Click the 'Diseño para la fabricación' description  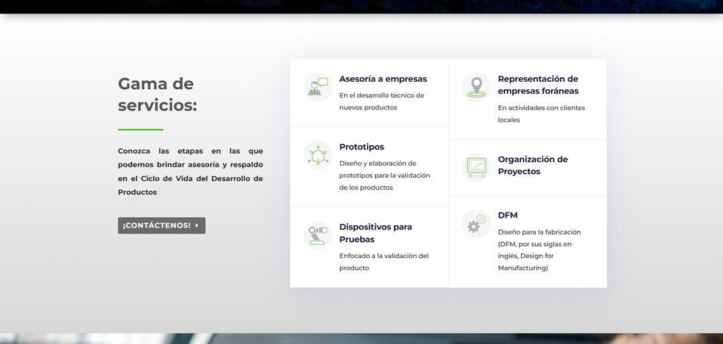pos(539,249)
